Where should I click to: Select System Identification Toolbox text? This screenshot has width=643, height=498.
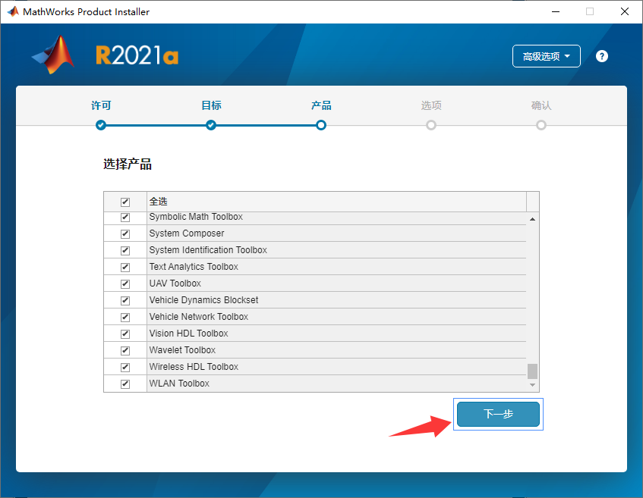click(208, 250)
